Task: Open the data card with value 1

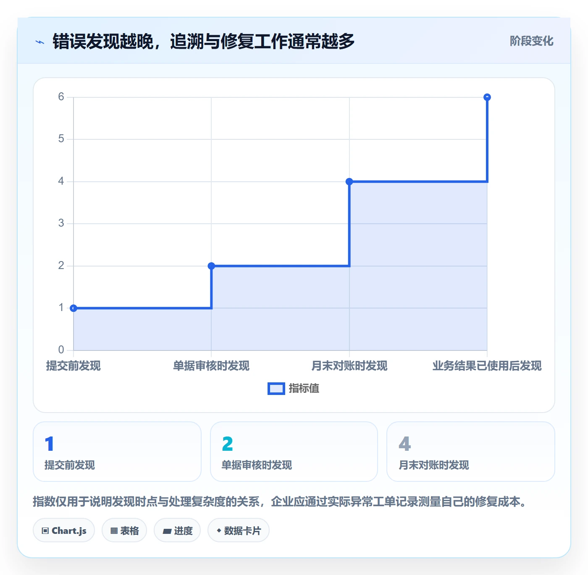Action: [117, 452]
